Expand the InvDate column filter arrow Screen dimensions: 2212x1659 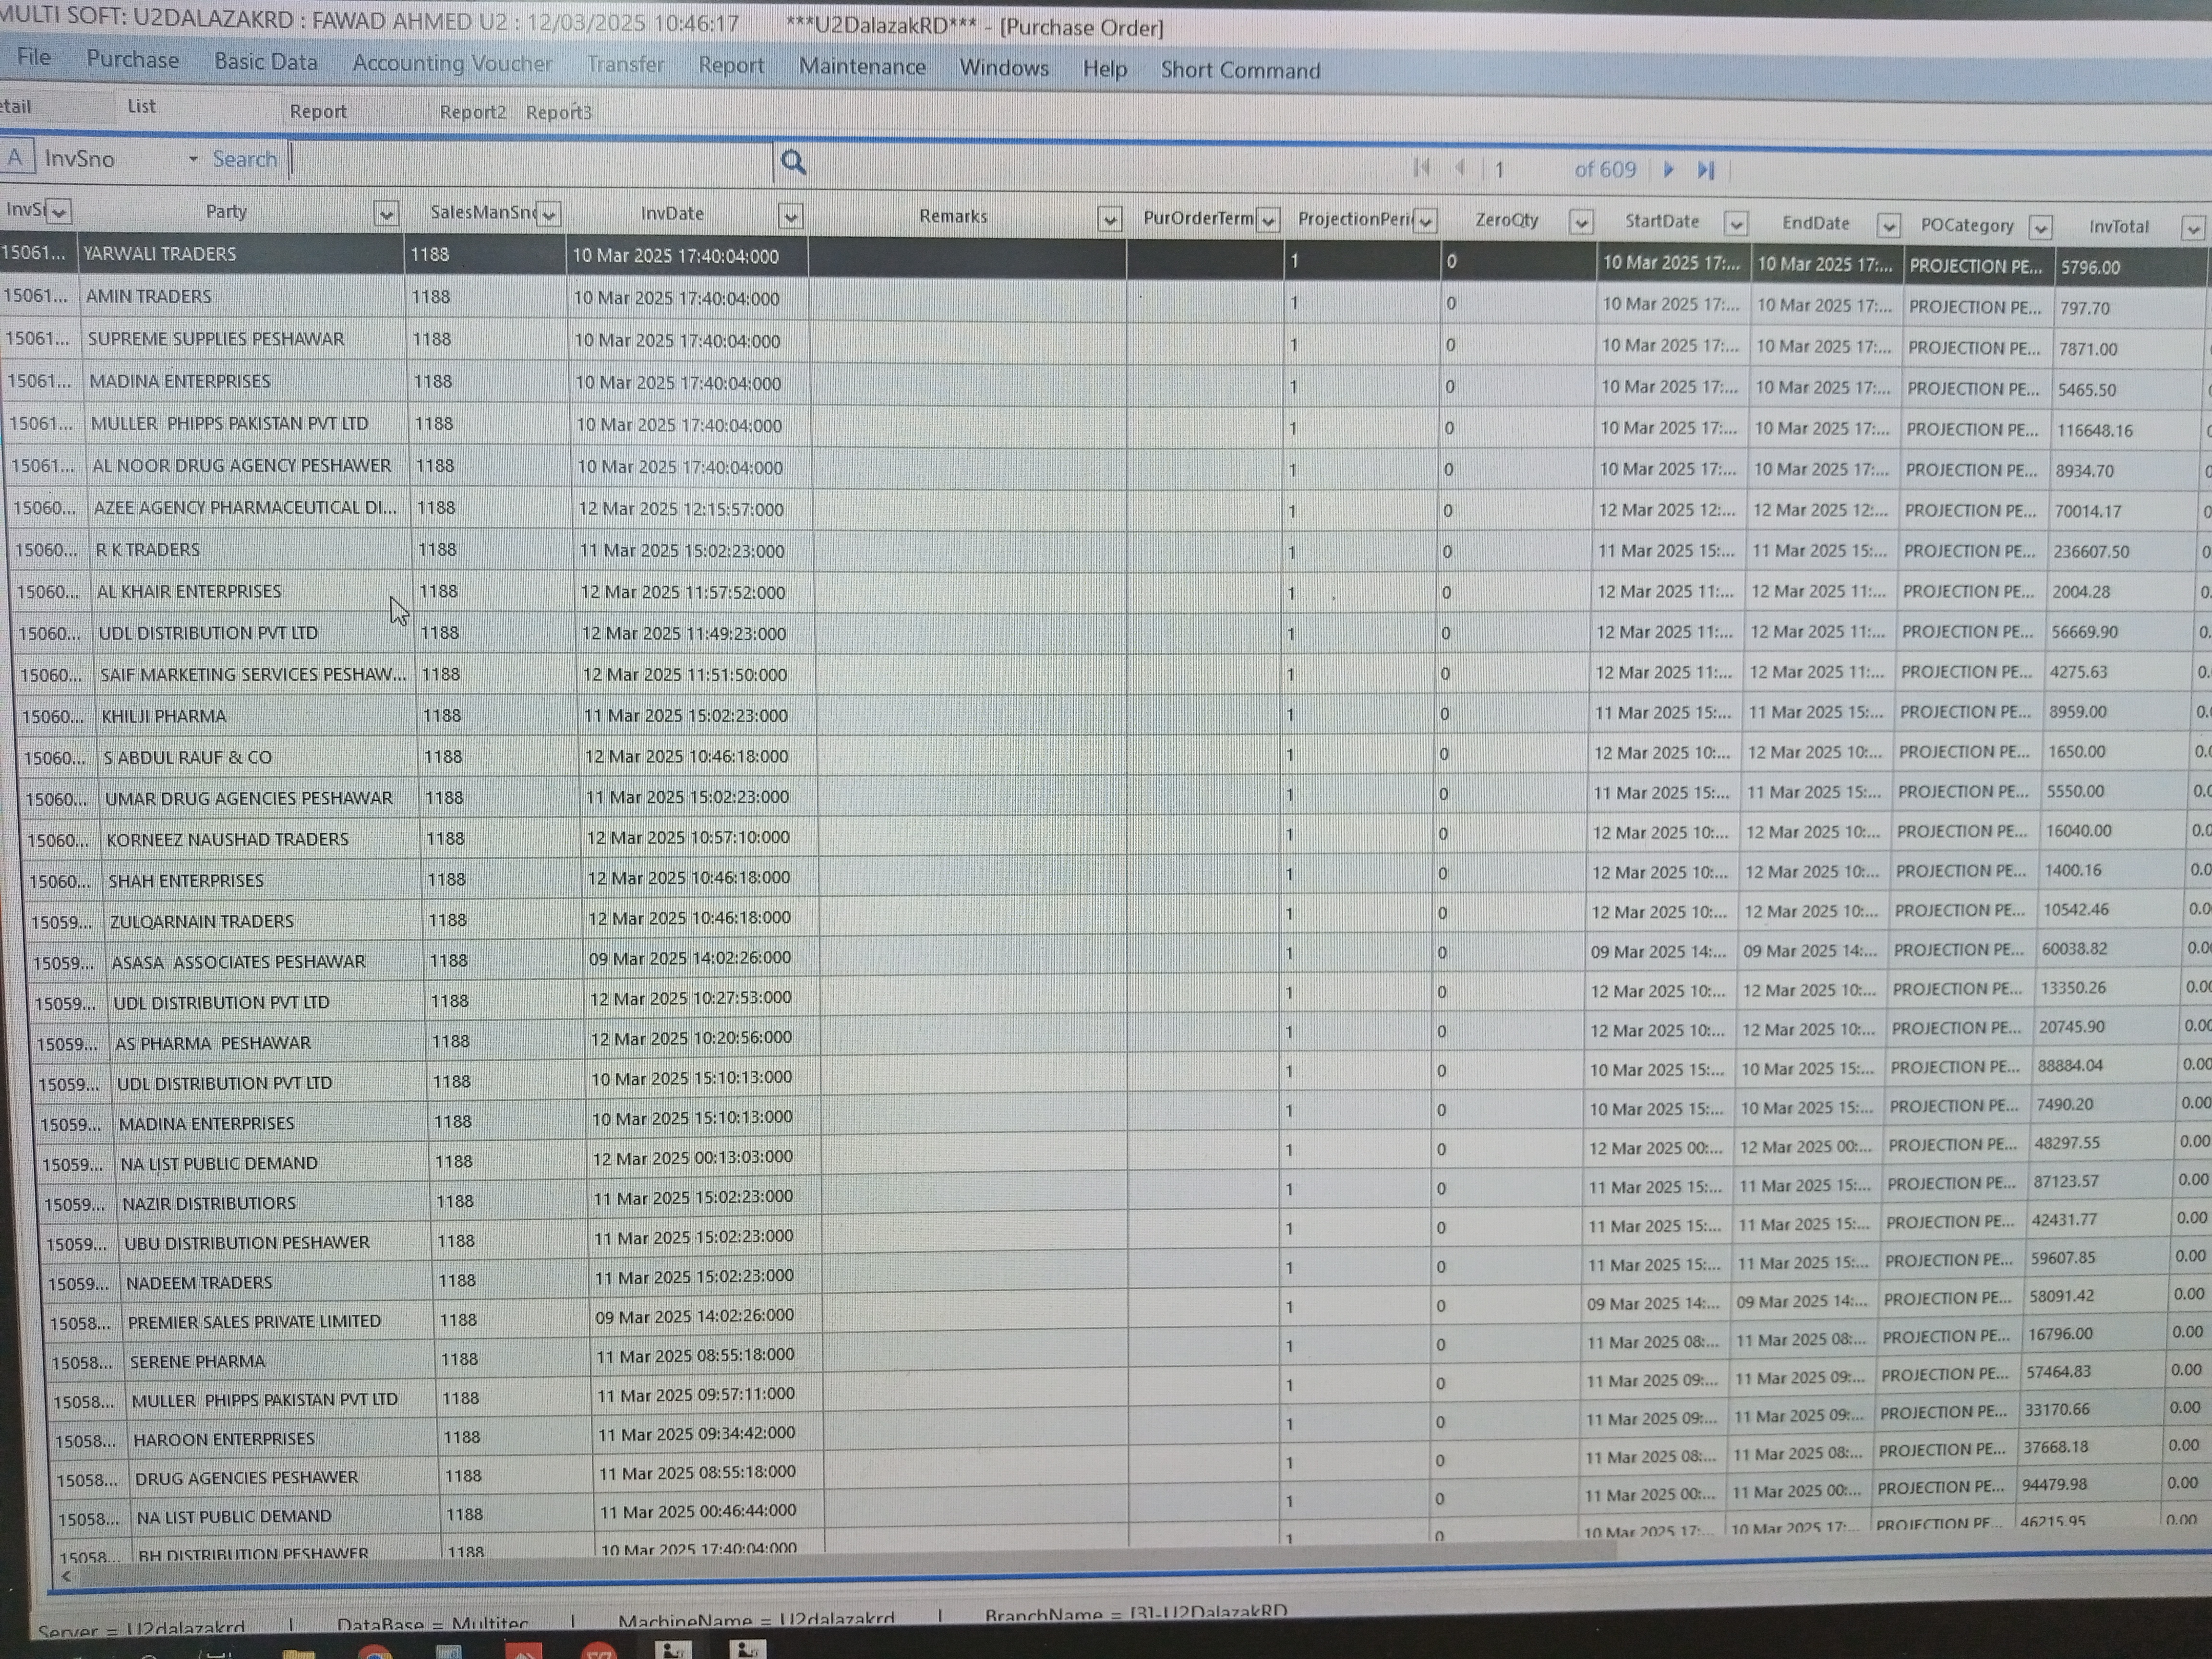pyautogui.click(x=790, y=217)
